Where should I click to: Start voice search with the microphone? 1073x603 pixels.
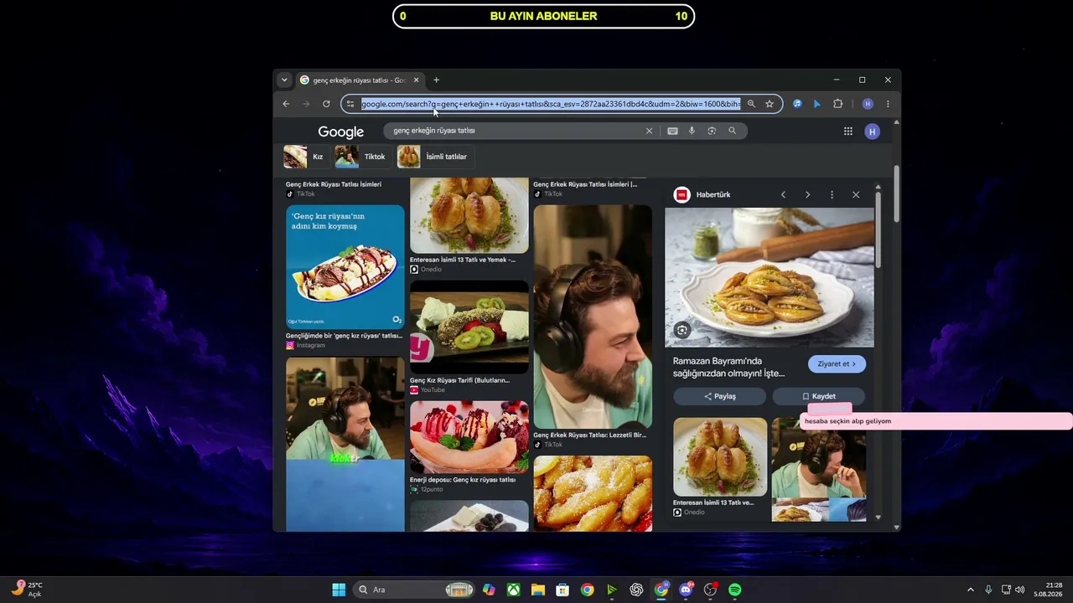pos(692,131)
